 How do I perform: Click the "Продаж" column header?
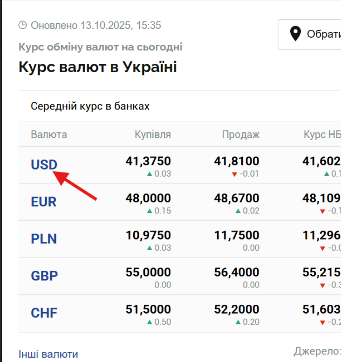click(240, 135)
